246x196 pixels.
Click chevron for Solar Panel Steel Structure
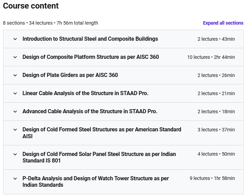tap(15, 154)
